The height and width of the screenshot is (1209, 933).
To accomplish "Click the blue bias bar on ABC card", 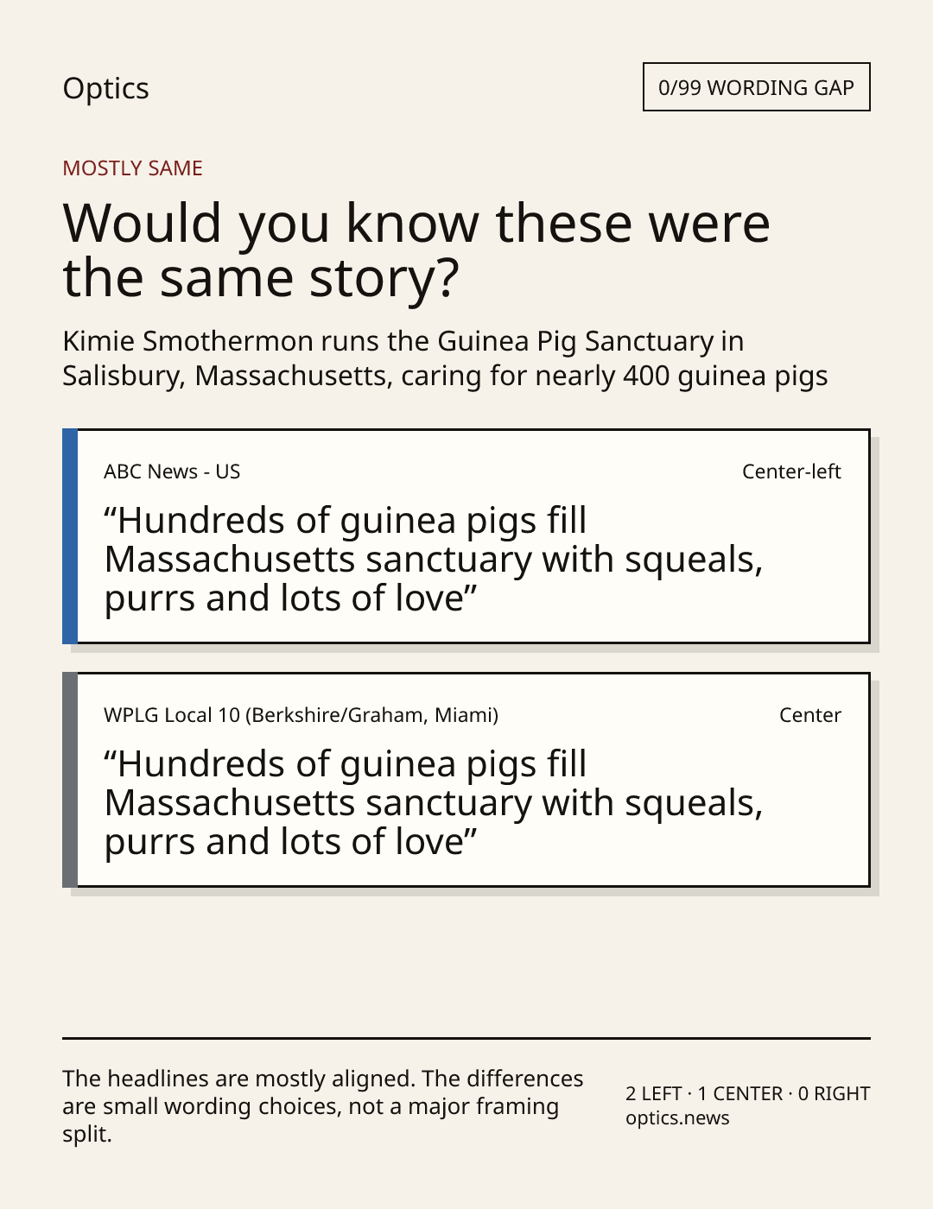I will (70, 536).
